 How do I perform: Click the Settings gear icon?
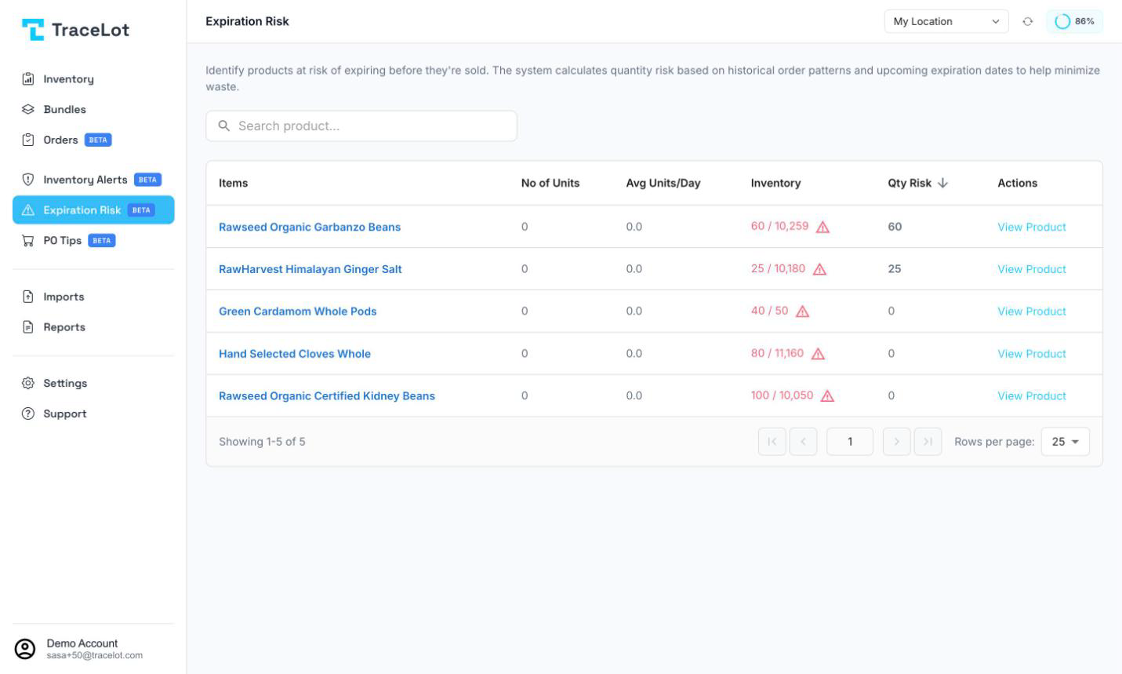pos(28,383)
